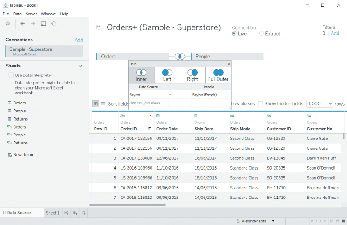Add a data source filter
Viewport: 347px width, 225px height.
pyautogui.click(x=335, y=33)
